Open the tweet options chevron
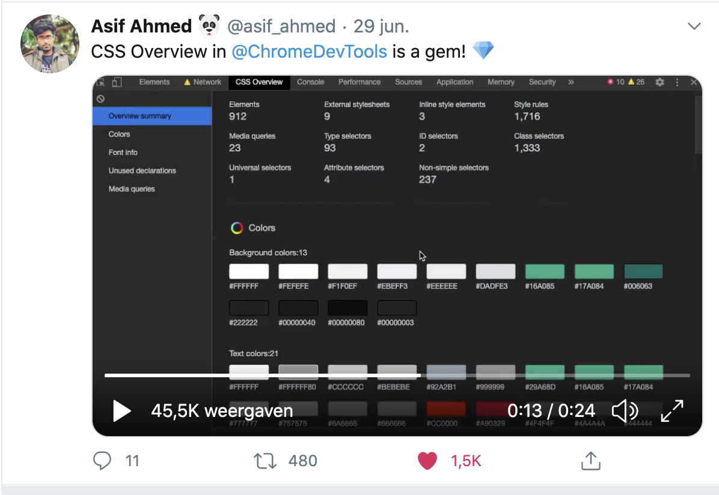This screenshot has width=719, height=495. point(694,26)
